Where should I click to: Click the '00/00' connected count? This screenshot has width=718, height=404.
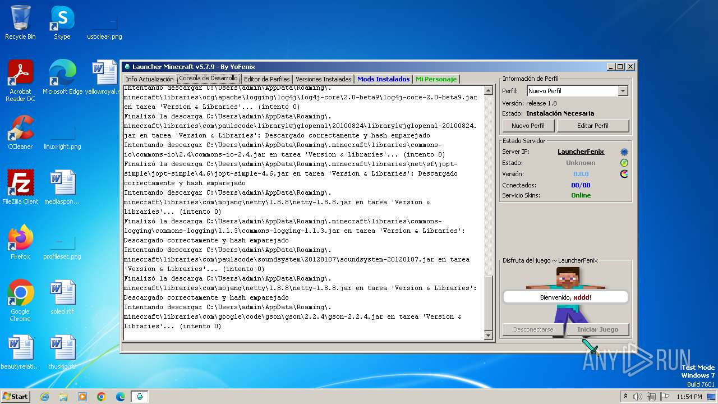click(x=581, y=185)
